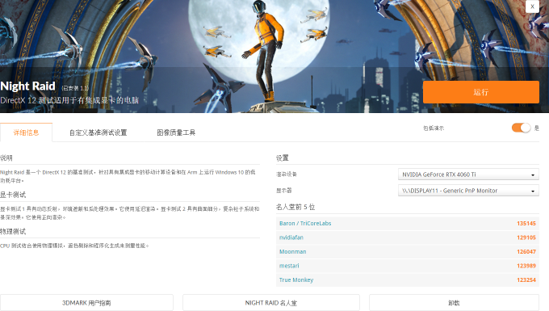Image resolution: width=549 pixels, height=311 pixels.
Task: Click the orange 运行 run button
Action: click(x=480, y=92)
